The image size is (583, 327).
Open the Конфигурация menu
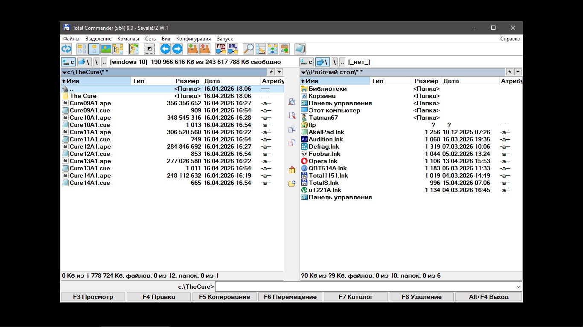point(193,39)
